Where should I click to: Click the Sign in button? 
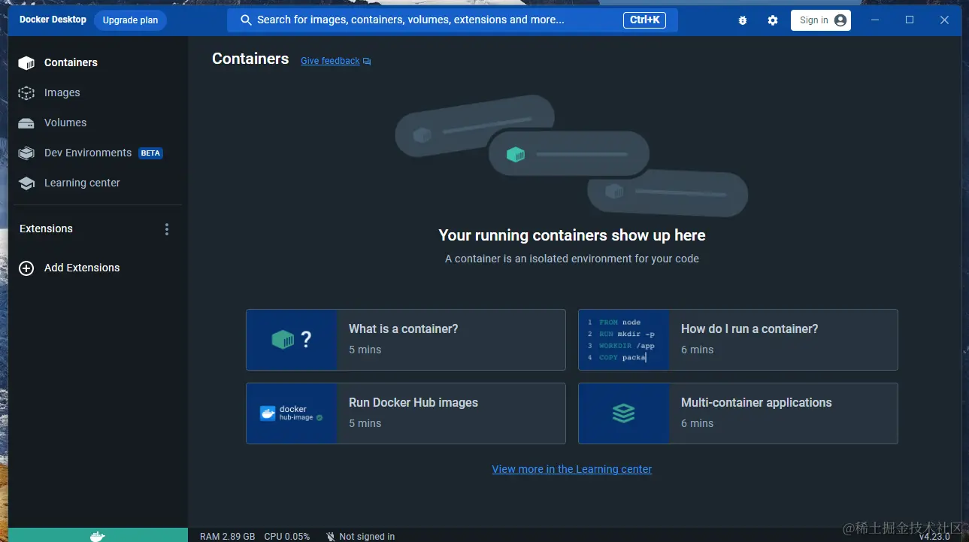[821, 20]
